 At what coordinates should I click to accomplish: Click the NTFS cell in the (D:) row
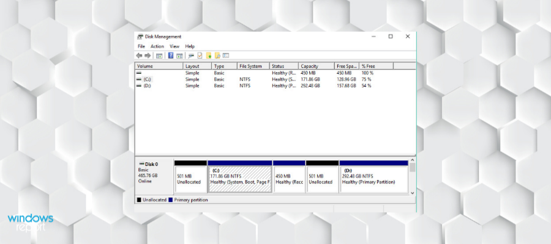[x=245, y=86]
